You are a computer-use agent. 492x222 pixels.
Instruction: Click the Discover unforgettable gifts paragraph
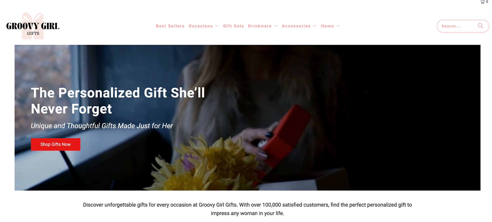pyautogui.click(x=247, y=209)
